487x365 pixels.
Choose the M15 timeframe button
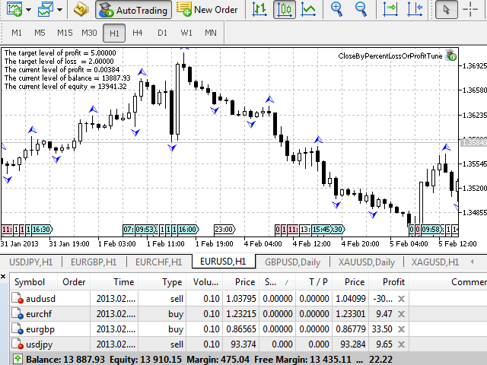click(64, 33)
